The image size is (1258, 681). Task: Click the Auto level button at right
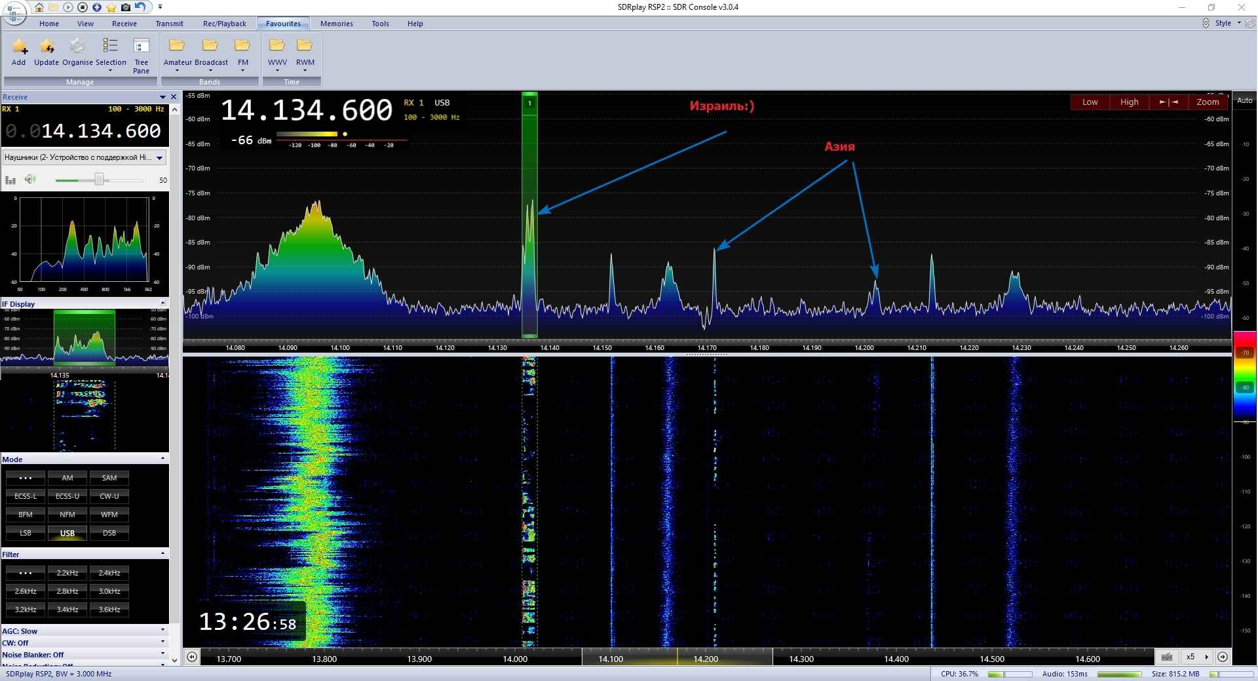point(1245,100)
